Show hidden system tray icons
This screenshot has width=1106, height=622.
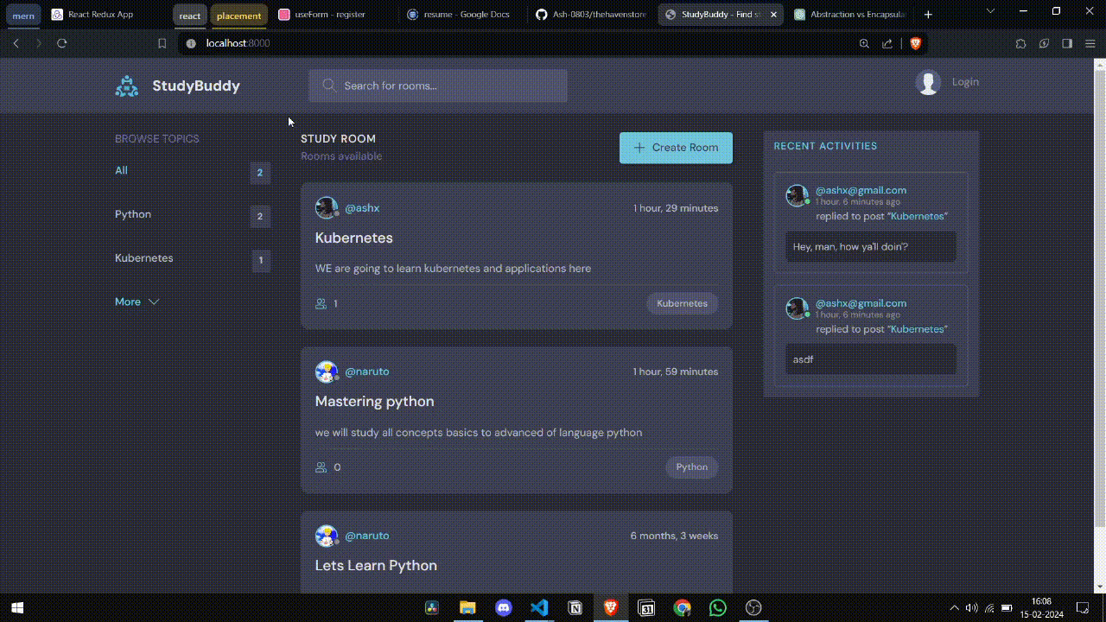[x=954, y=608]
